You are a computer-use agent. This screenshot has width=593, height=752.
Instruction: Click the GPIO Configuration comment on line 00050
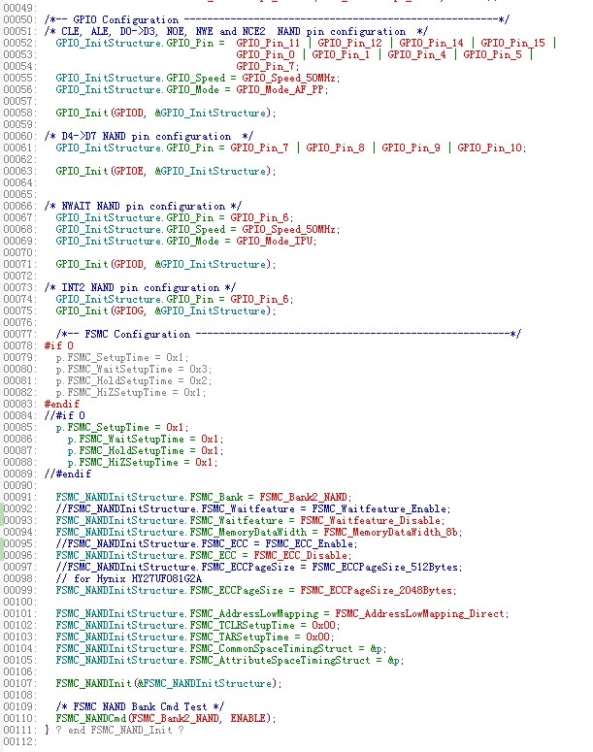coord(277,19)
